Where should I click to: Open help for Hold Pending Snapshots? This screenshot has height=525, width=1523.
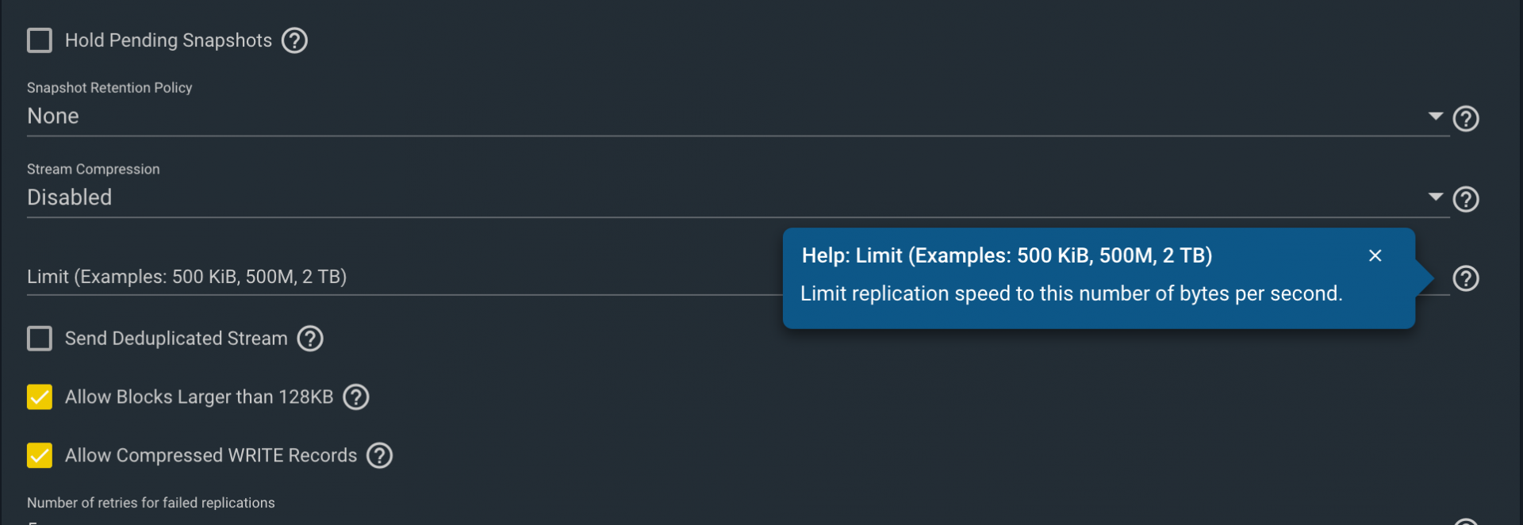point(294,40)
